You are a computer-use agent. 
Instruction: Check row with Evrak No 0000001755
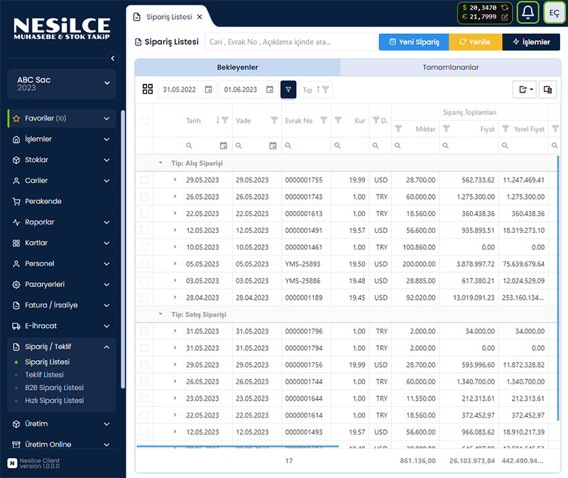(x=144, y=180)
